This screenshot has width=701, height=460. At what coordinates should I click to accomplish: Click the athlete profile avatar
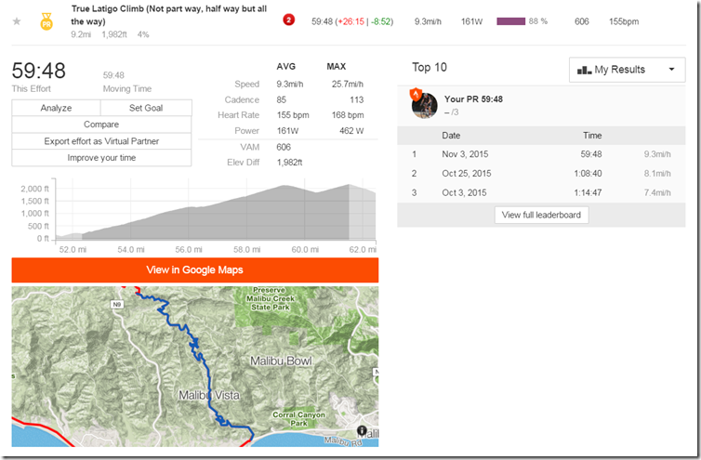click(425, 104)
